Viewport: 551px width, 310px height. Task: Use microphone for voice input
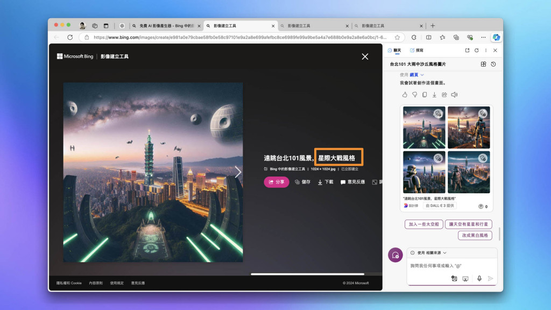[x=479, y=278]
